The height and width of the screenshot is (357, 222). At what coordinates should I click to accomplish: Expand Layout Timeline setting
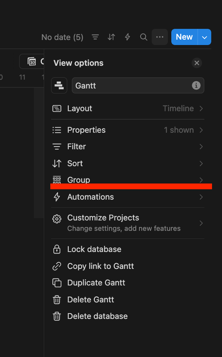point(128,108)
